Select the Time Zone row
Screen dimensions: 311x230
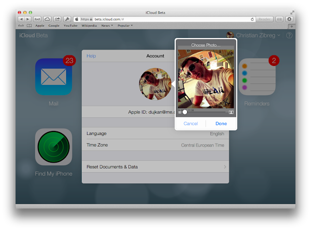point(155,145)
